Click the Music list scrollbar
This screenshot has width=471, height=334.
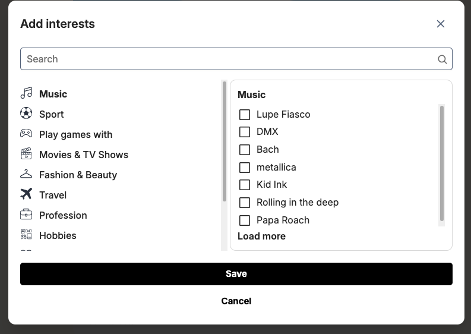point(441,163)
